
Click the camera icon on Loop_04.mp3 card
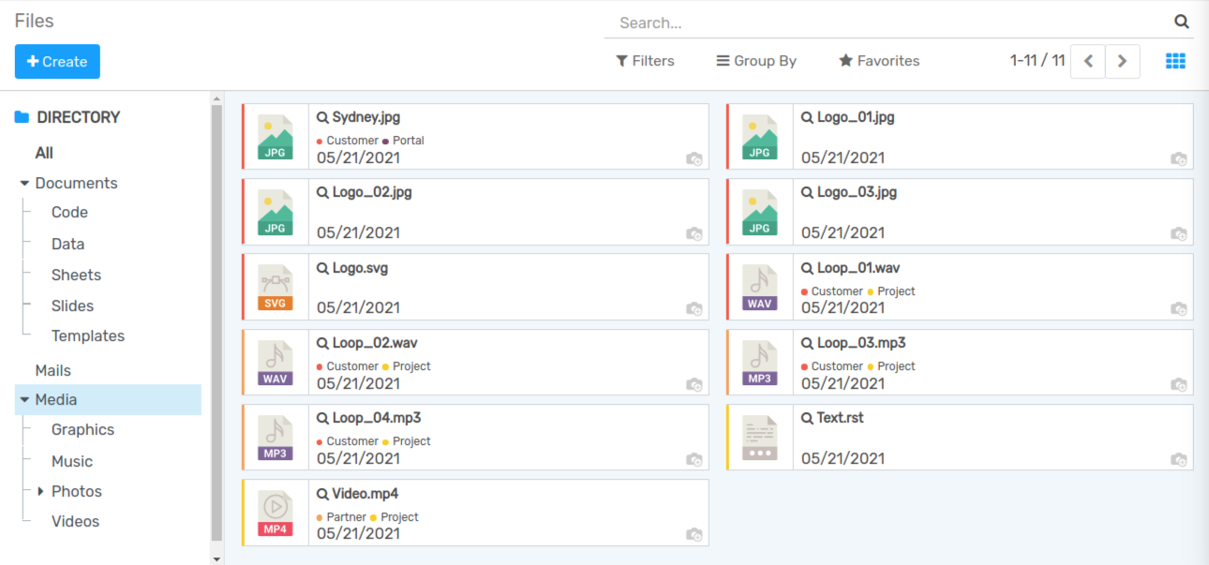pyautogui.click(x=694, y=459)
